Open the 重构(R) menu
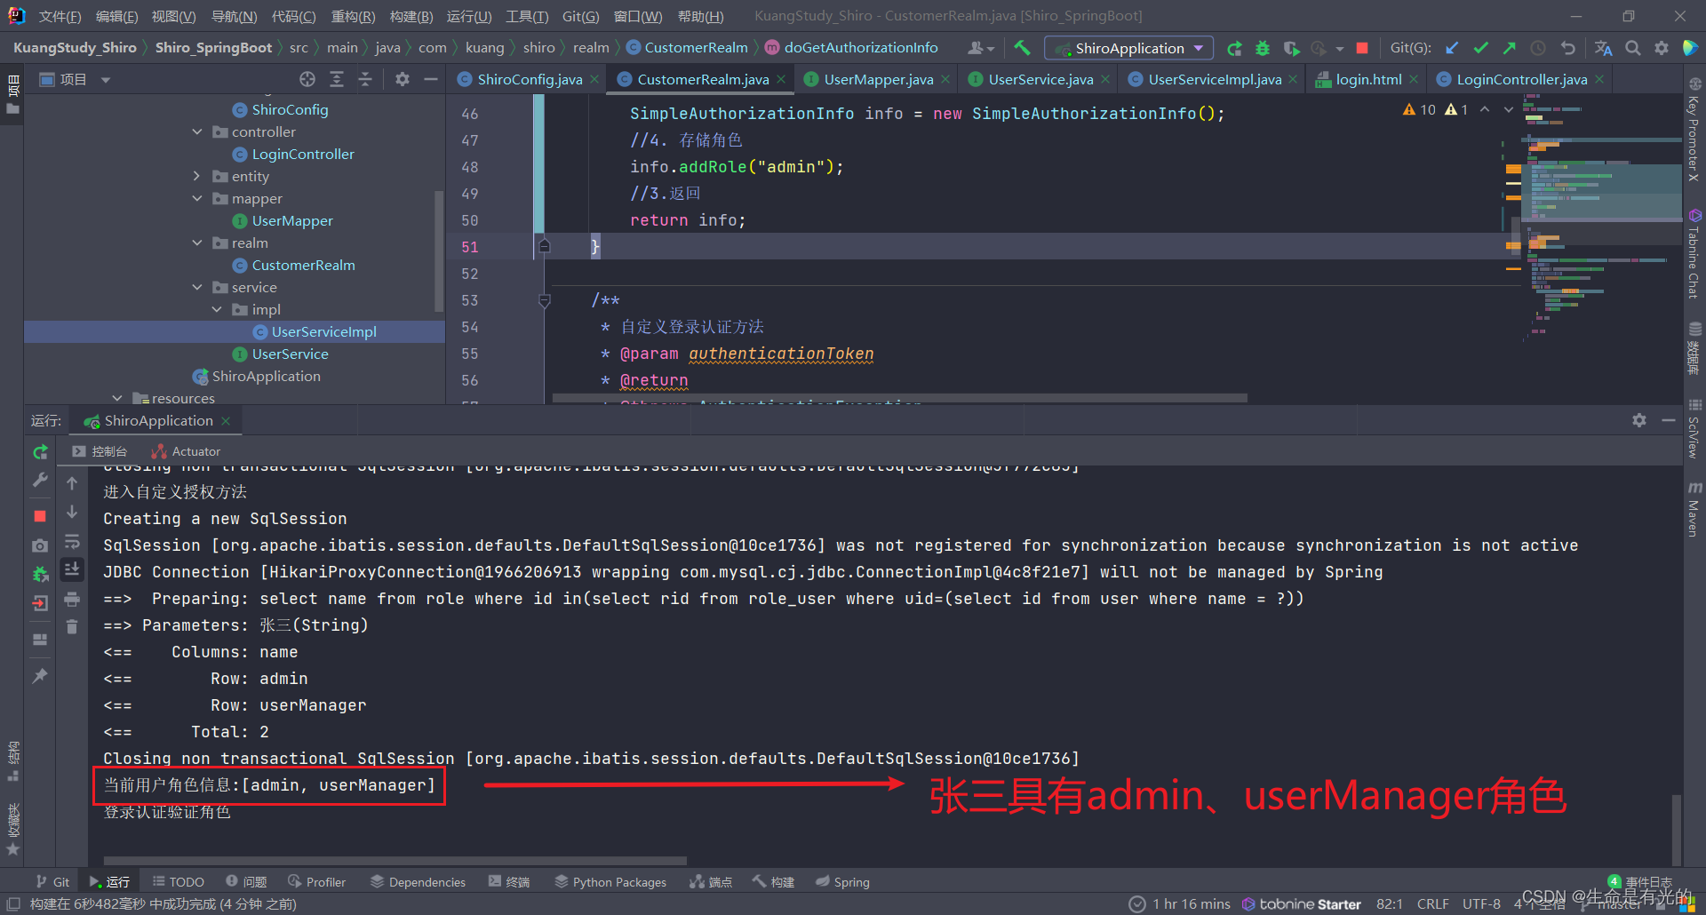Viewport: 1706px width, 915px height. click(x=353, y=16)
